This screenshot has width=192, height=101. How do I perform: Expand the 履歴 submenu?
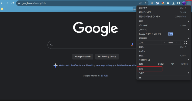(x=164, y=21)
